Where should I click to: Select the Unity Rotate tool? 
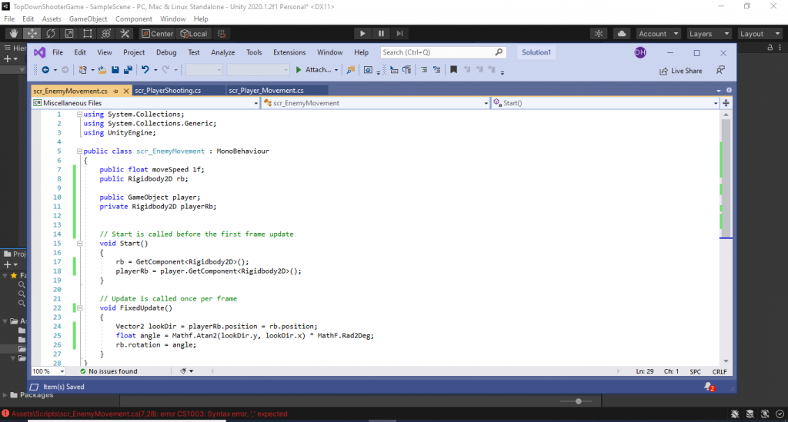tap(51, 34)
